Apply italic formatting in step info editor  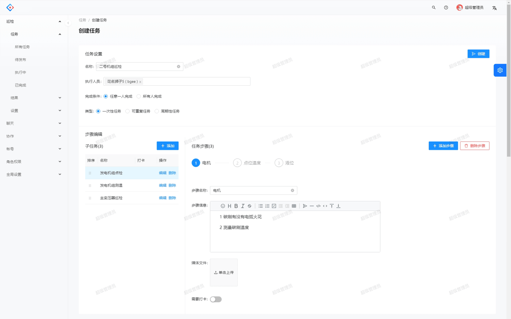(243, 206)
